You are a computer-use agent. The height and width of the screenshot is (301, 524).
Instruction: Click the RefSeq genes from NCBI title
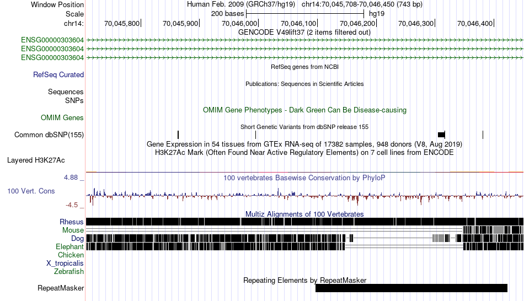(304, 67)
